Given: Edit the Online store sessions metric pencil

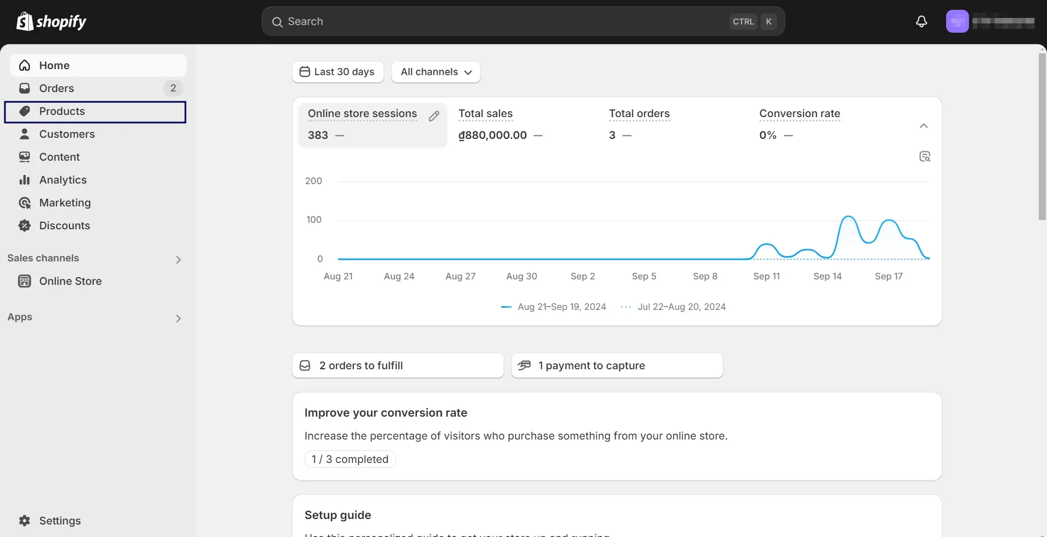Looking at the screenshot, I should pyautogui.click(x=434, y=116).
